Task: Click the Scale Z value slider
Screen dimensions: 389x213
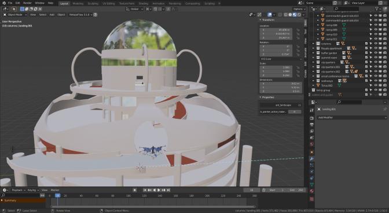Action: (x=276, y=75)
